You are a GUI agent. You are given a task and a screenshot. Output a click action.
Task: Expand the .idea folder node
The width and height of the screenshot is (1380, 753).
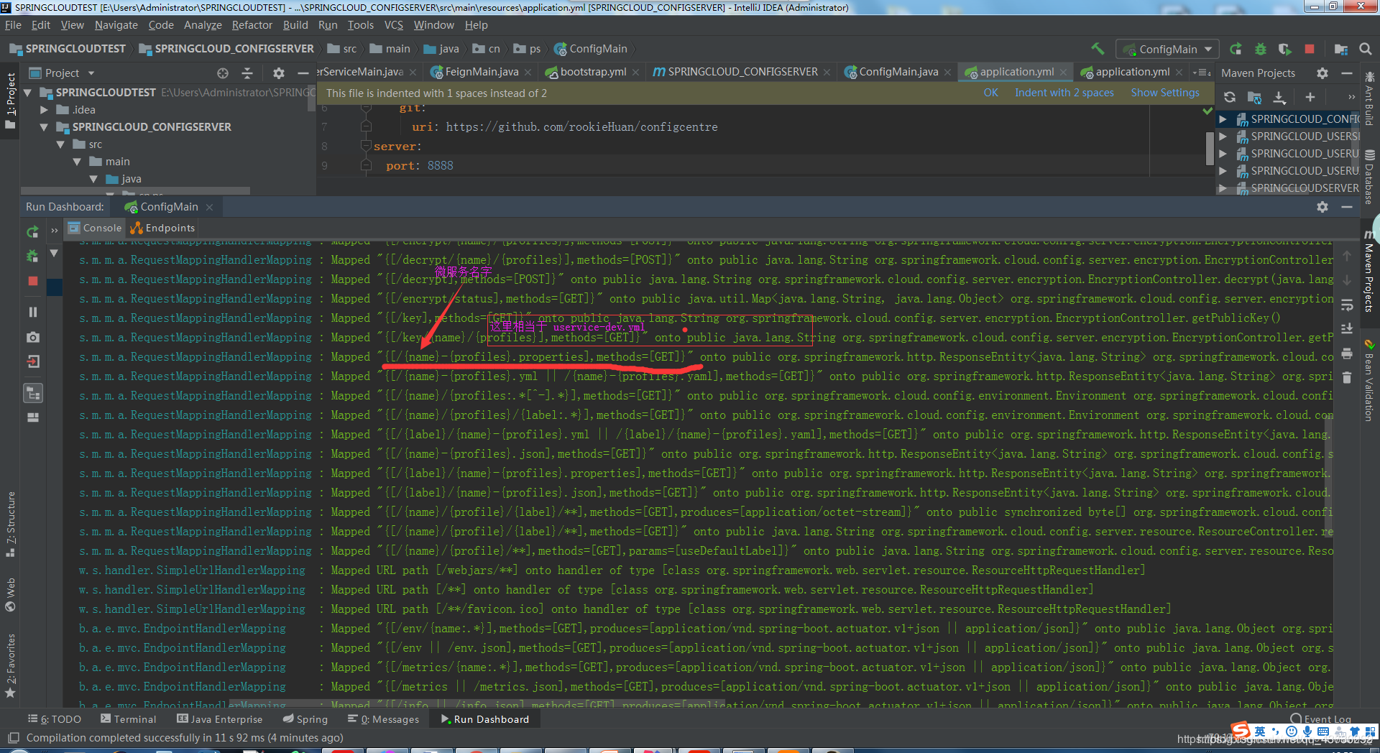(x=45, y=110)
